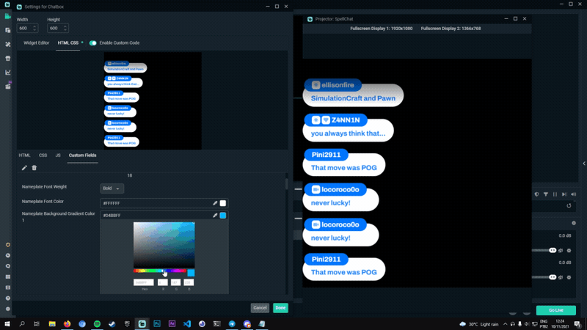
Task: Open the mixer settings gear above the 0.0 dB rows
Action: click(x=574, y=223)
